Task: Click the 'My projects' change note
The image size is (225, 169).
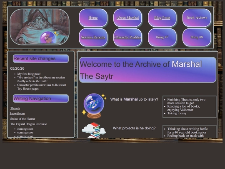Action: (41, 79)
